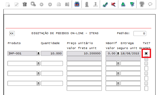
Task: Click the %Bonif field showing 0.00
Action: coord(111,53)
